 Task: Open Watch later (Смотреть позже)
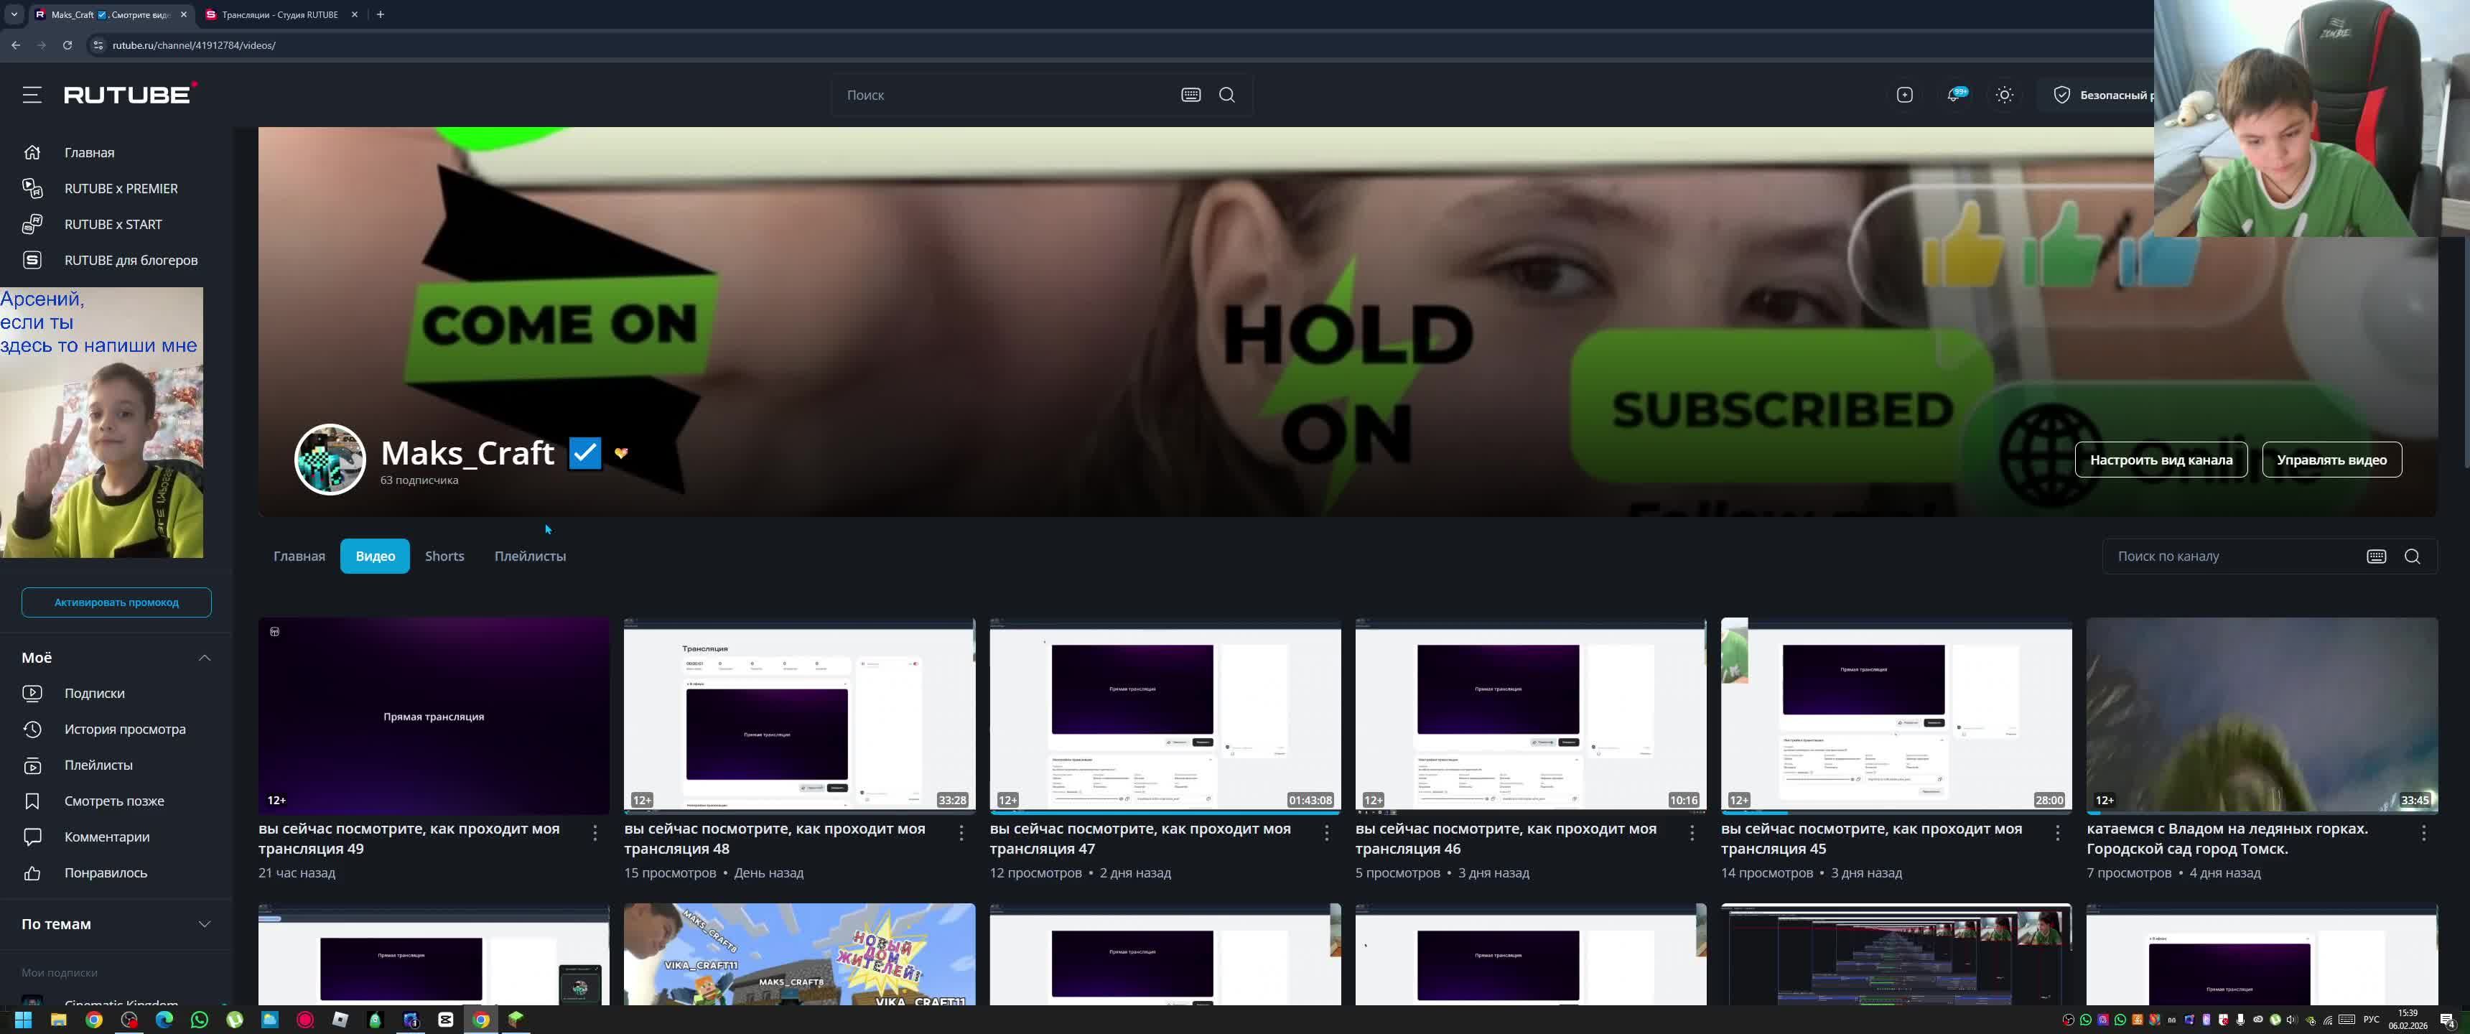[113, 801]
